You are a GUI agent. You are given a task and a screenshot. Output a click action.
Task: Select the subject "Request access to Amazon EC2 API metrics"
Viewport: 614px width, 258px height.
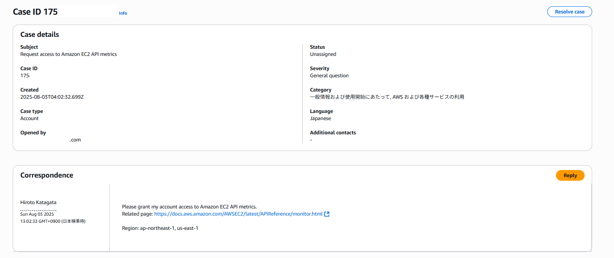[69, 54]
